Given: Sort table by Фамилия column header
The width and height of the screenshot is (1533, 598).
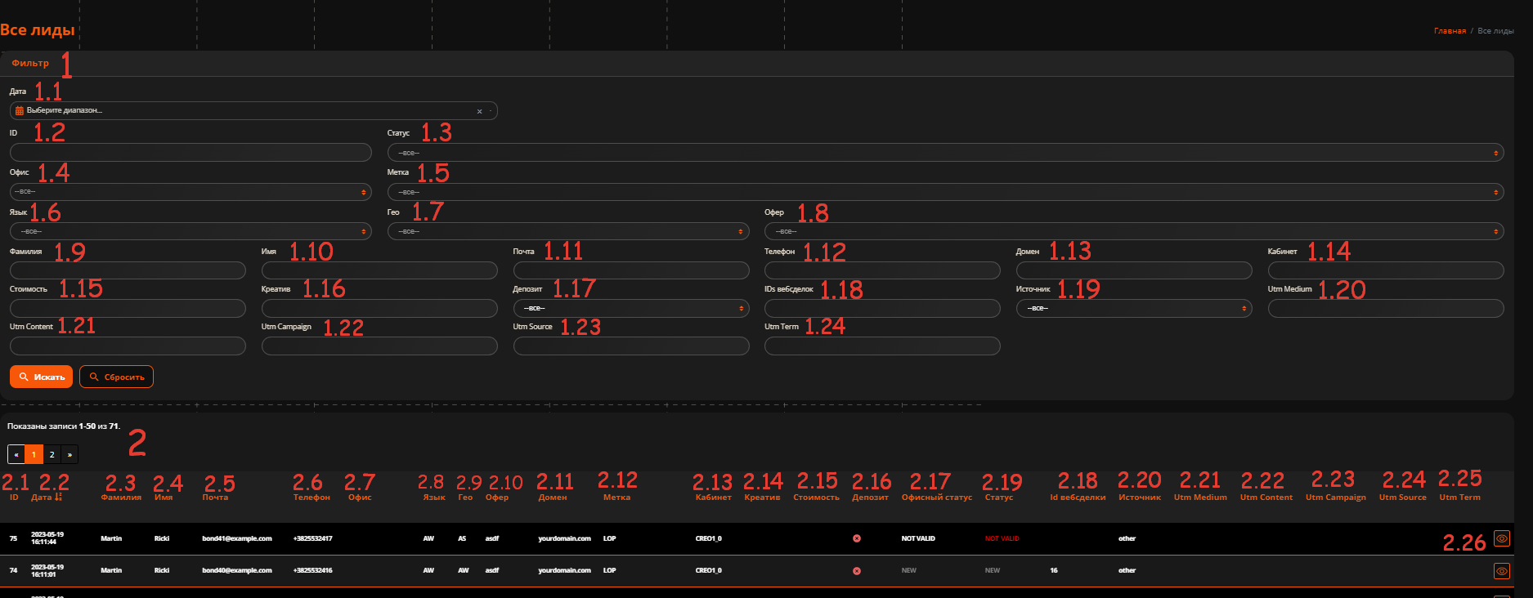Looking at the screenshot, I should (121, 498).
